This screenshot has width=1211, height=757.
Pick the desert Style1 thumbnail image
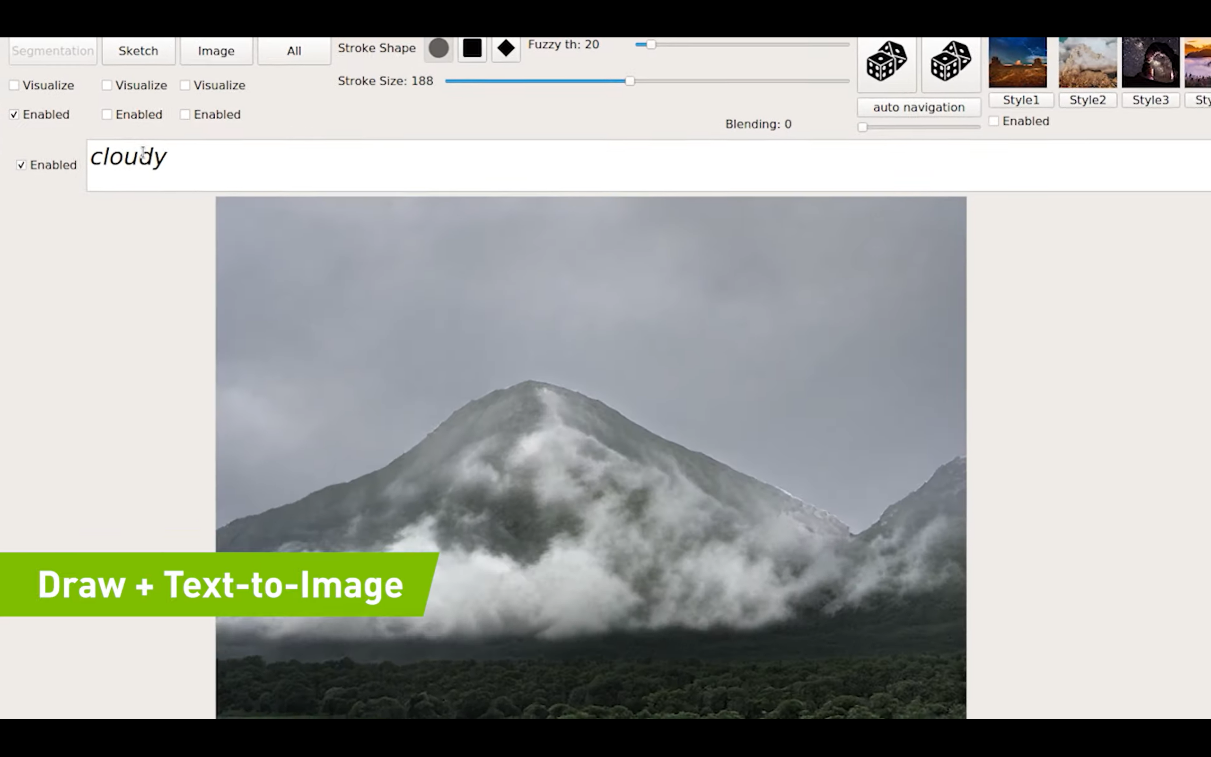coord(1018,62)
